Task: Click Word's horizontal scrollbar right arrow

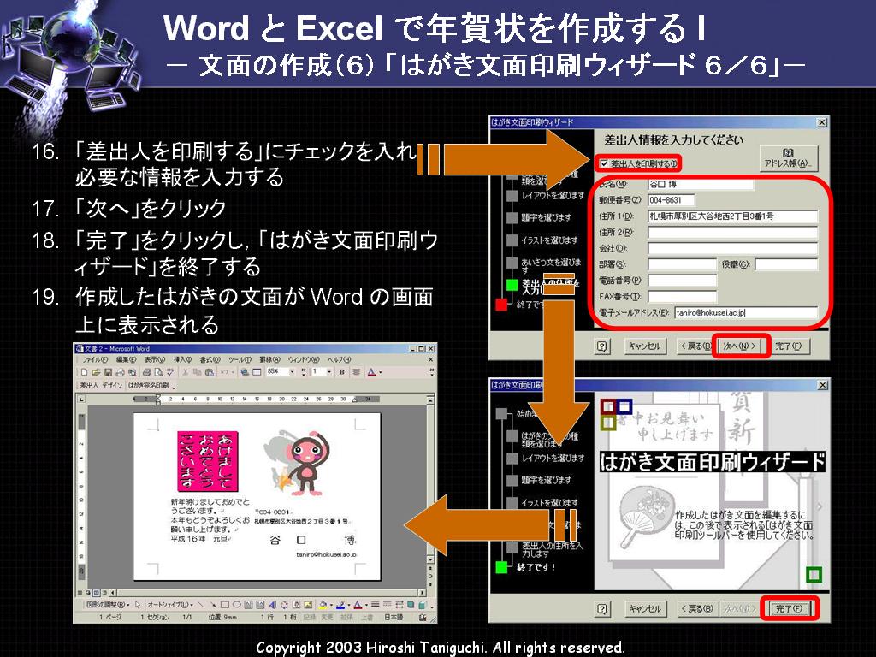Action: (x=423, y=592)
